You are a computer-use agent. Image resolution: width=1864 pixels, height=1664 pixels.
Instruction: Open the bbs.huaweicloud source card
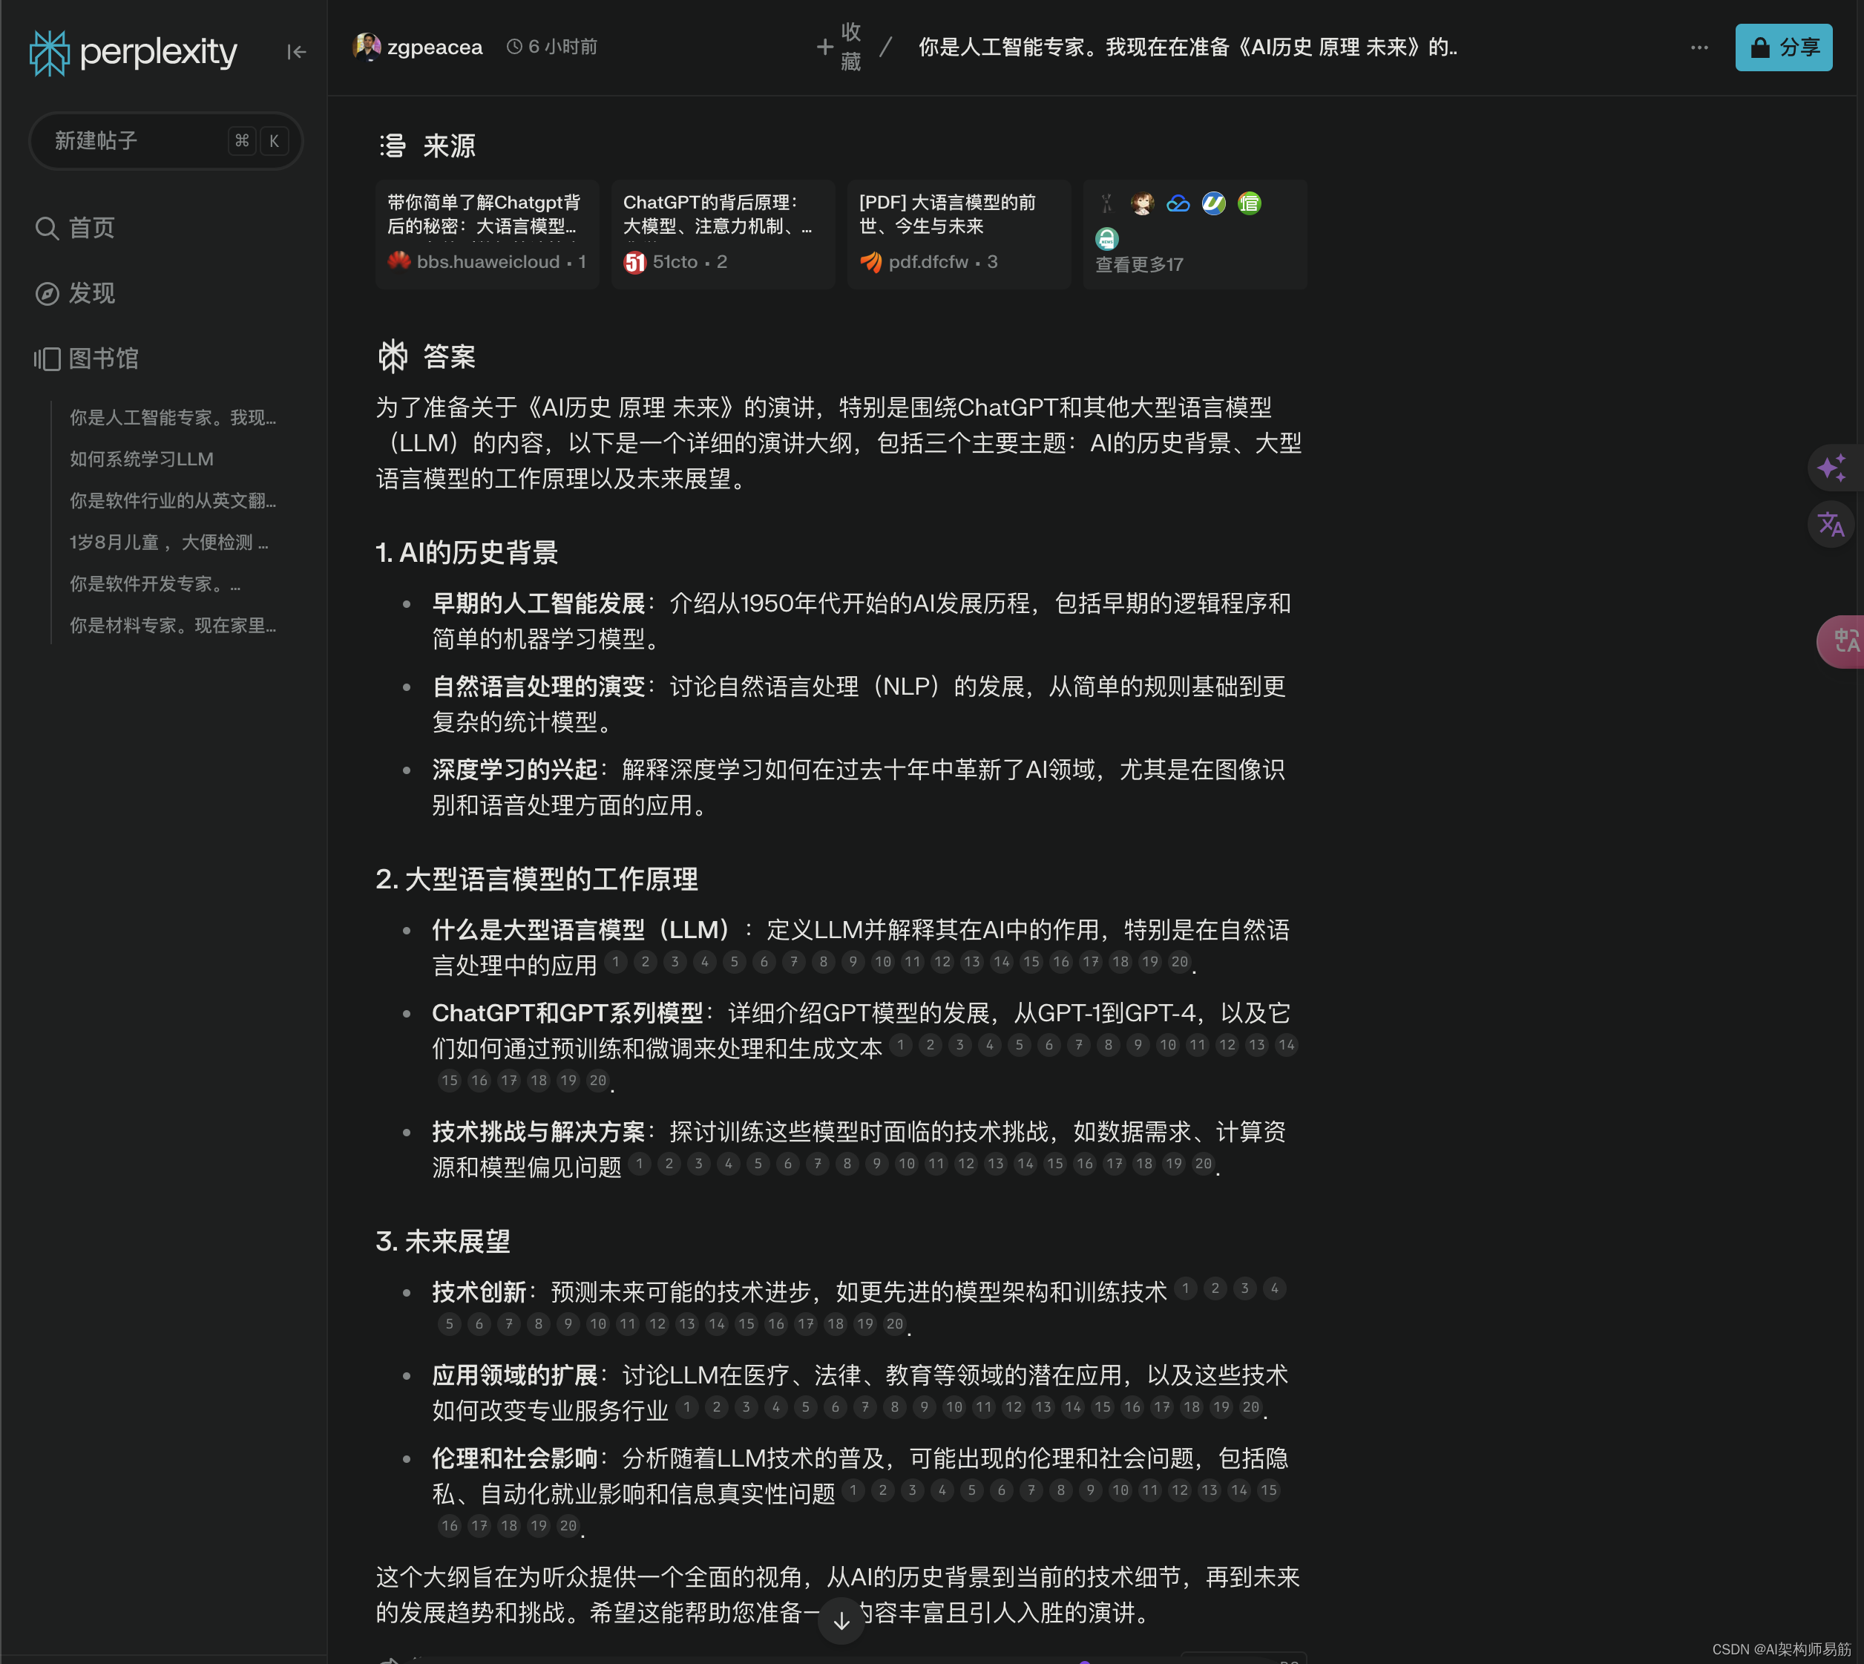click(486, 234)
